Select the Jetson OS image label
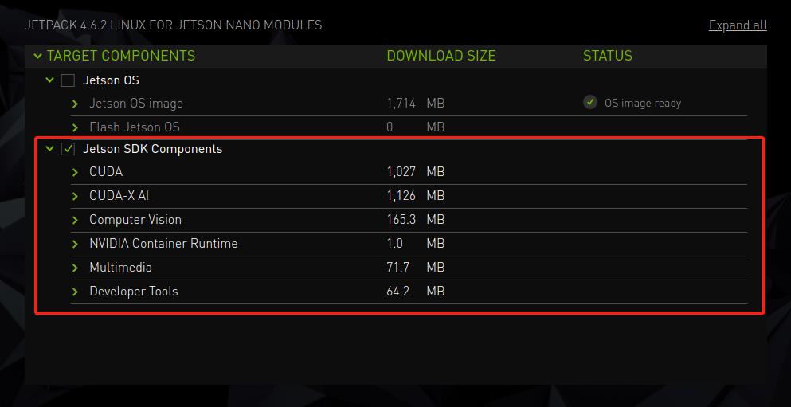The image size is (791, 407). point(136,104)
